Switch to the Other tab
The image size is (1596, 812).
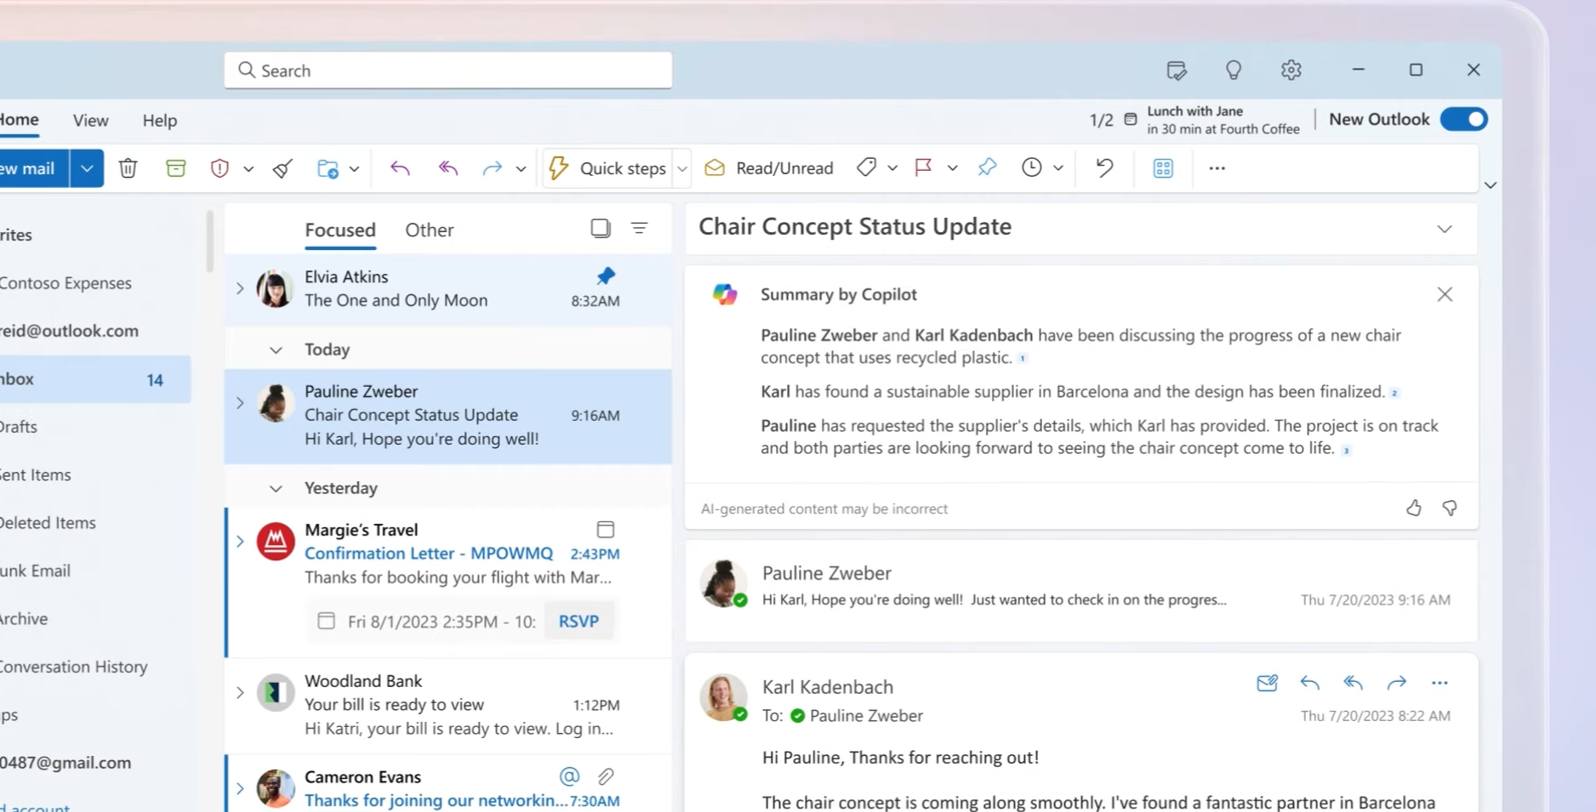click(429, 230)
